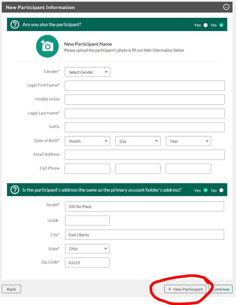Open the birth Year dropdown
The height and width of the screenshot is (305, 236).
[x=188, y=141]
